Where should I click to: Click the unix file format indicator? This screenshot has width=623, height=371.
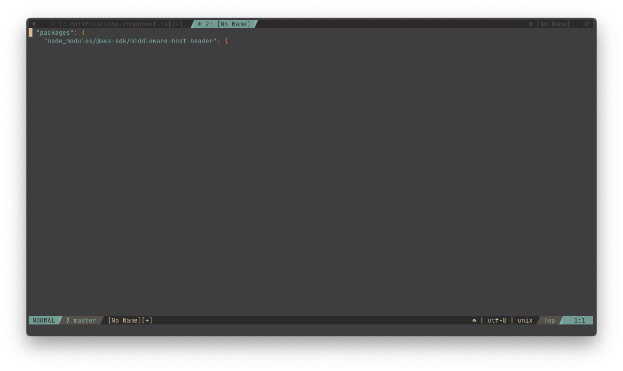[525, 320]
